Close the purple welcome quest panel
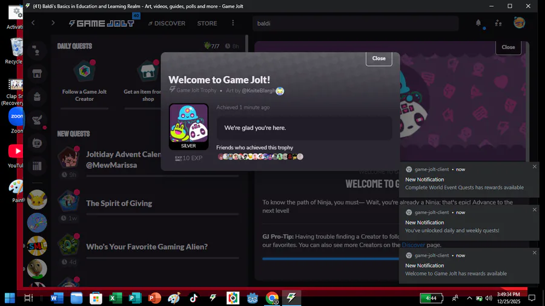The image size is (545, 306). point(508,47)
